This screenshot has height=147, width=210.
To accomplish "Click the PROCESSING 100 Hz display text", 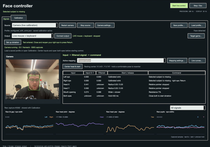I will [193, 11].
